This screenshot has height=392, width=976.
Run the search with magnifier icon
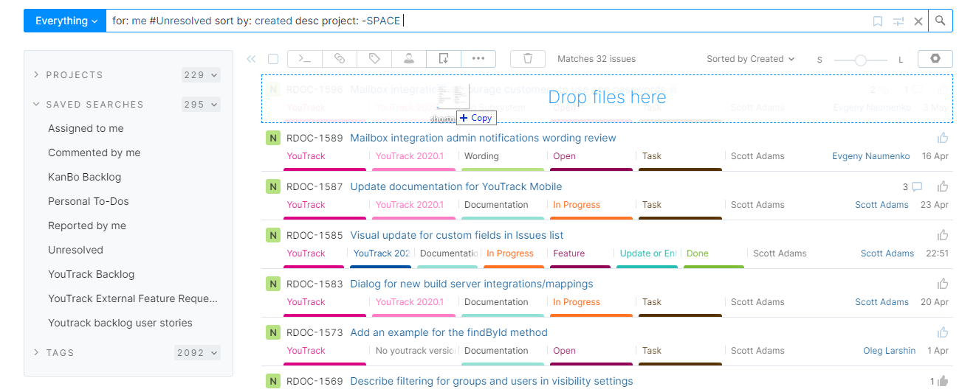tap(940, 21)
